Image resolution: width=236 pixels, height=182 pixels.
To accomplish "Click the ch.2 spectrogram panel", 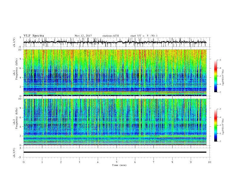I will (115, 122).
